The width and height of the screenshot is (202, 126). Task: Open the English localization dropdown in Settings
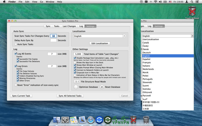click(99, 36)
